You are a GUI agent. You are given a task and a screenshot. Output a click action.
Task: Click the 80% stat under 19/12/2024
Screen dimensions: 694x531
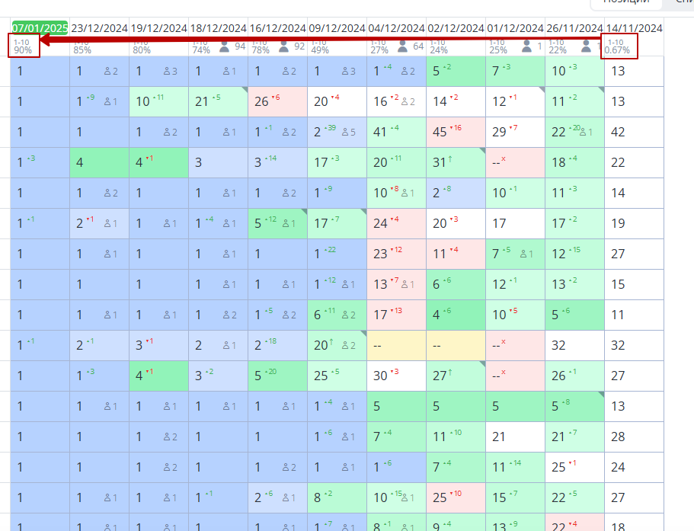142,50
